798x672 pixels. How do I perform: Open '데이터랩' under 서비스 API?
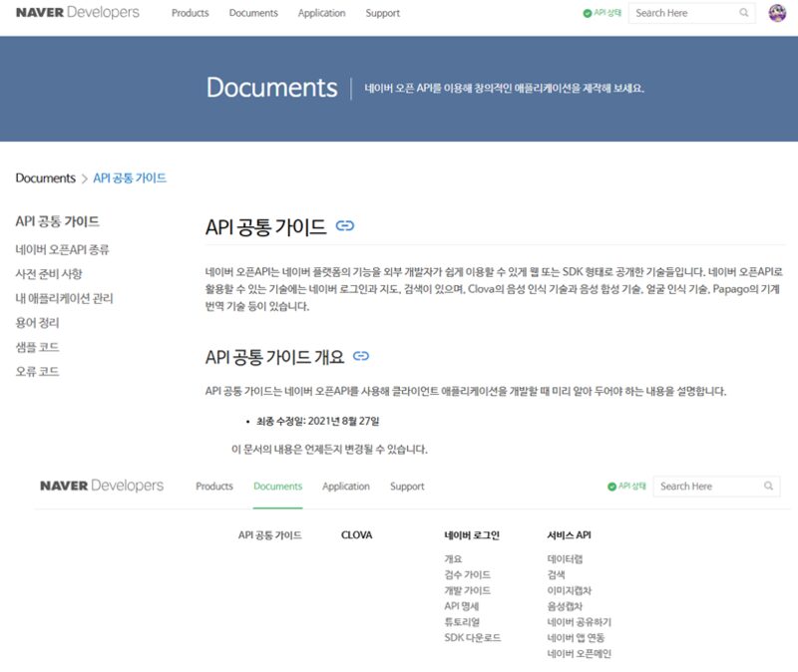pyautogui.click(x=565, y=559)
